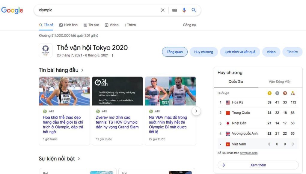Click Nhật Bản row in medal table

click(x=258, y=123)
